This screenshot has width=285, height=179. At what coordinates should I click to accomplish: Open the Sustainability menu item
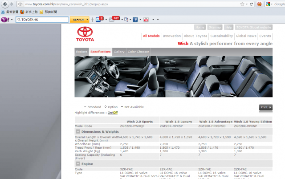[x=222, y=36]
